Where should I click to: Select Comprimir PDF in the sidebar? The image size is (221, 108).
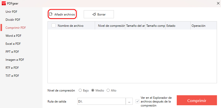coord(16,28)
